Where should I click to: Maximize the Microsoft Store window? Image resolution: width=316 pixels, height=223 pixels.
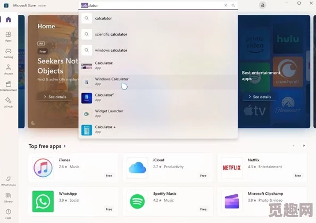(x=299, y=3)
